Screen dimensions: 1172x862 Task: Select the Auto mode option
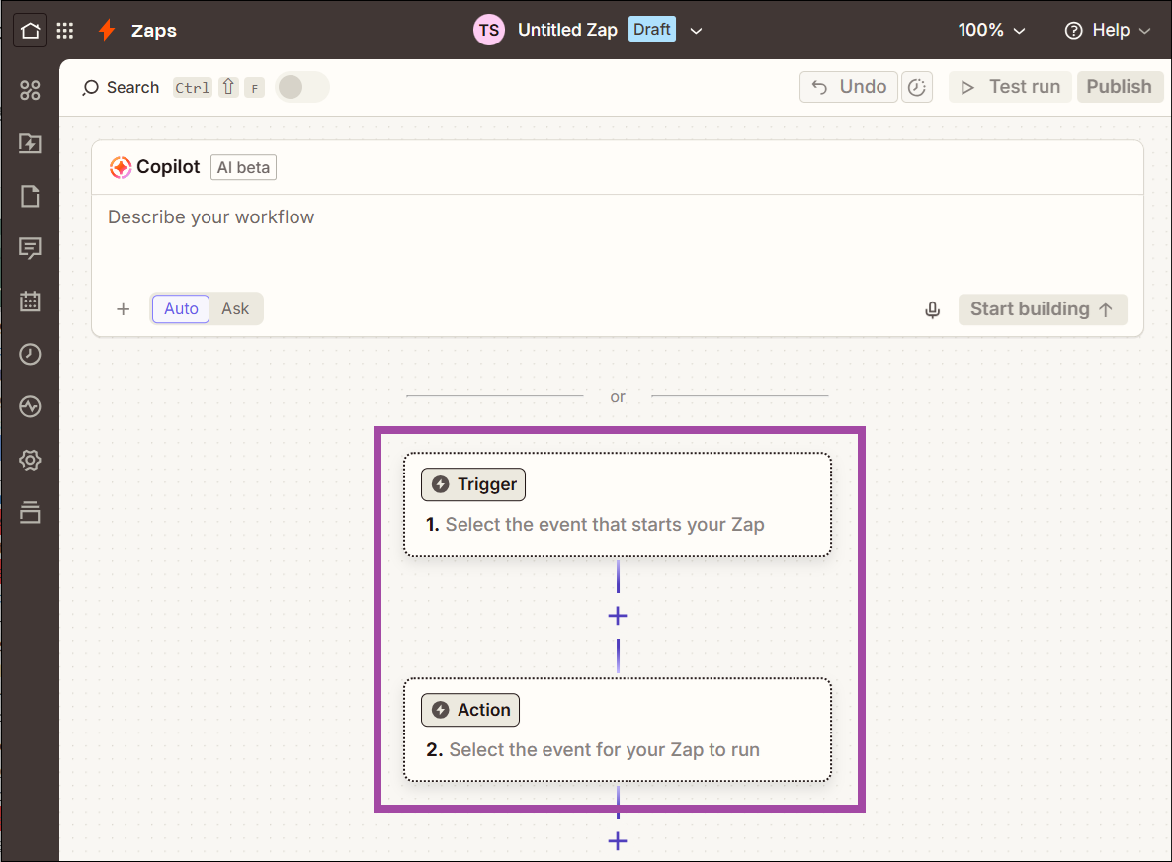(x=181, y=308)
